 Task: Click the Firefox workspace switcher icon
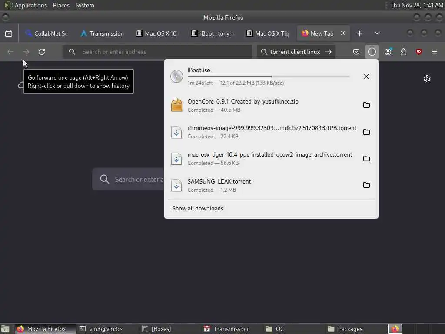pyautogui.click(x=395, y=329)
